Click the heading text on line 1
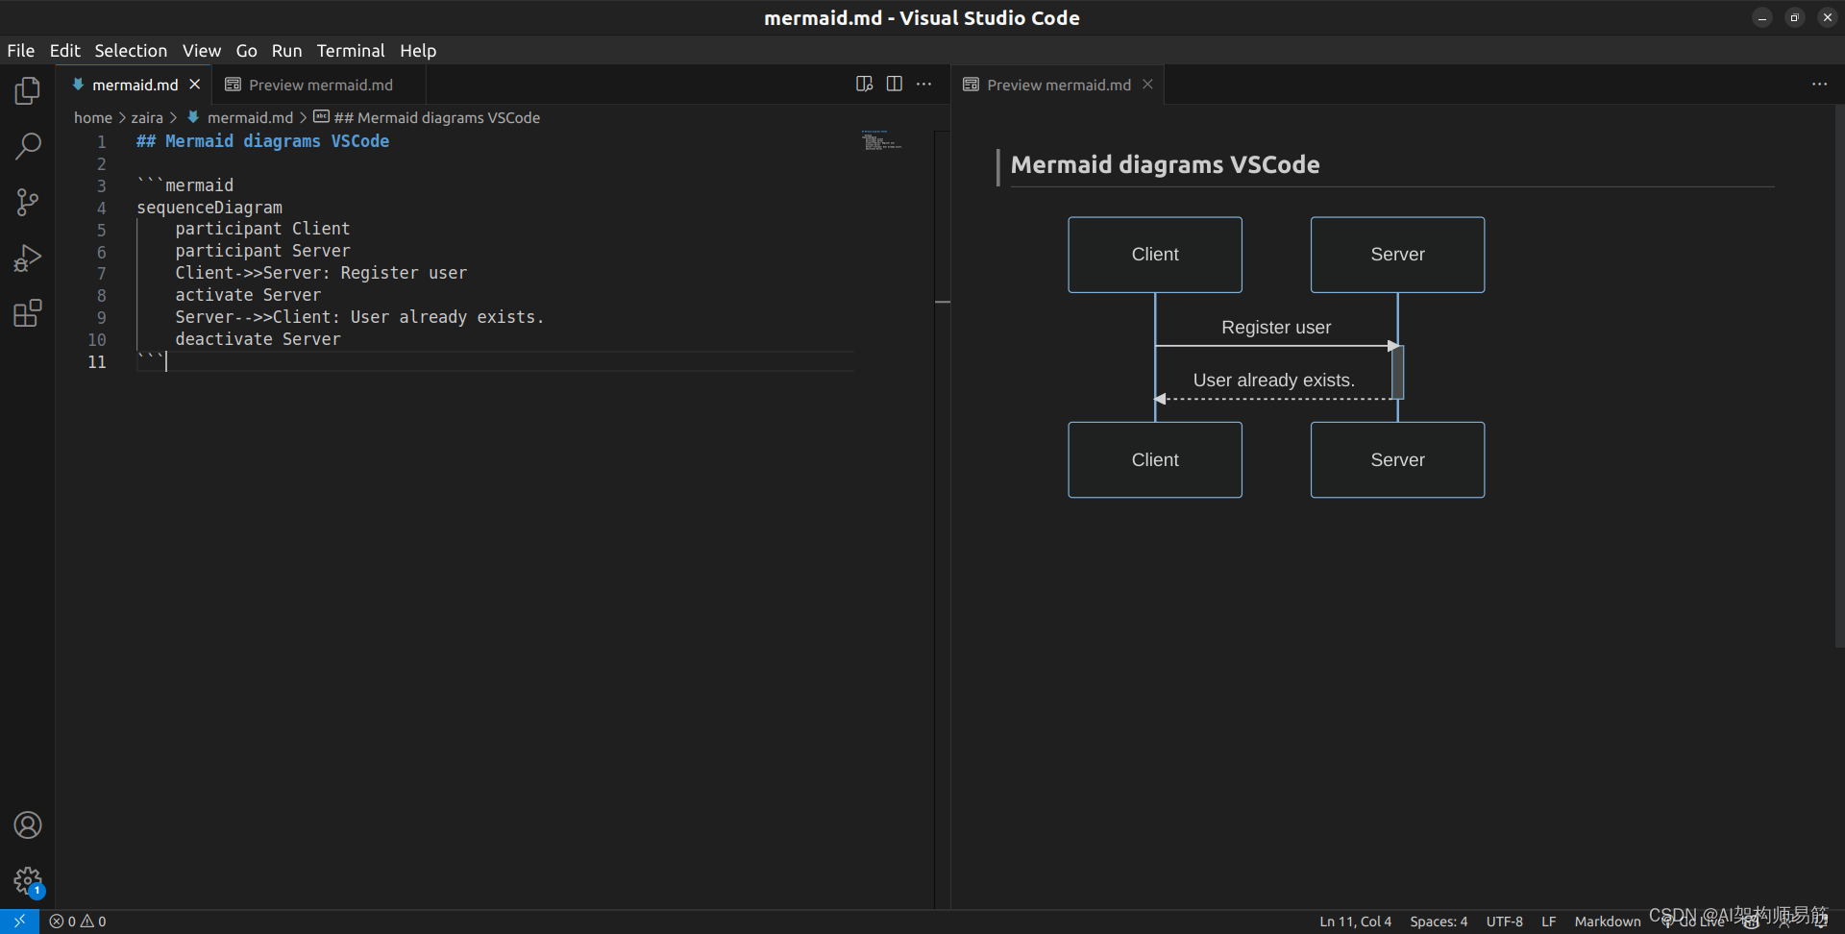This screenshot has width=1845, height=934. click(x=262, y=141)
